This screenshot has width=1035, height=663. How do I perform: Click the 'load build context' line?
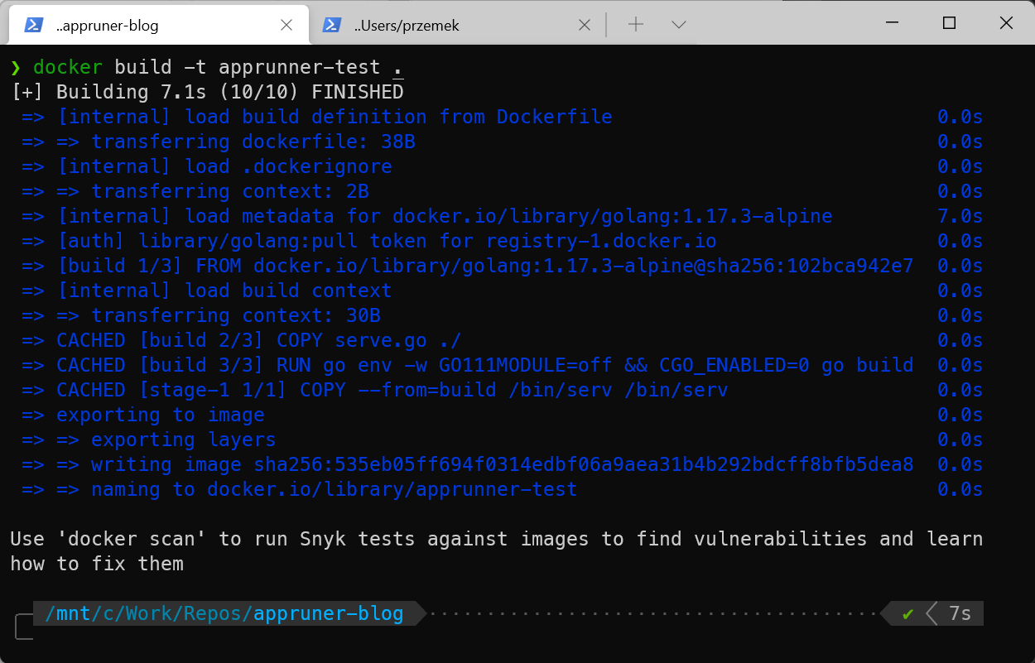click(207, 291)
